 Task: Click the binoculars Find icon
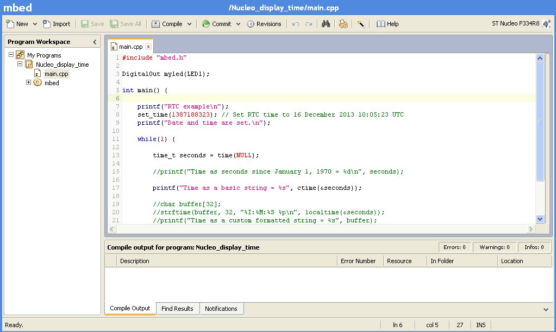pyautogui.click(x=326, y=24)
